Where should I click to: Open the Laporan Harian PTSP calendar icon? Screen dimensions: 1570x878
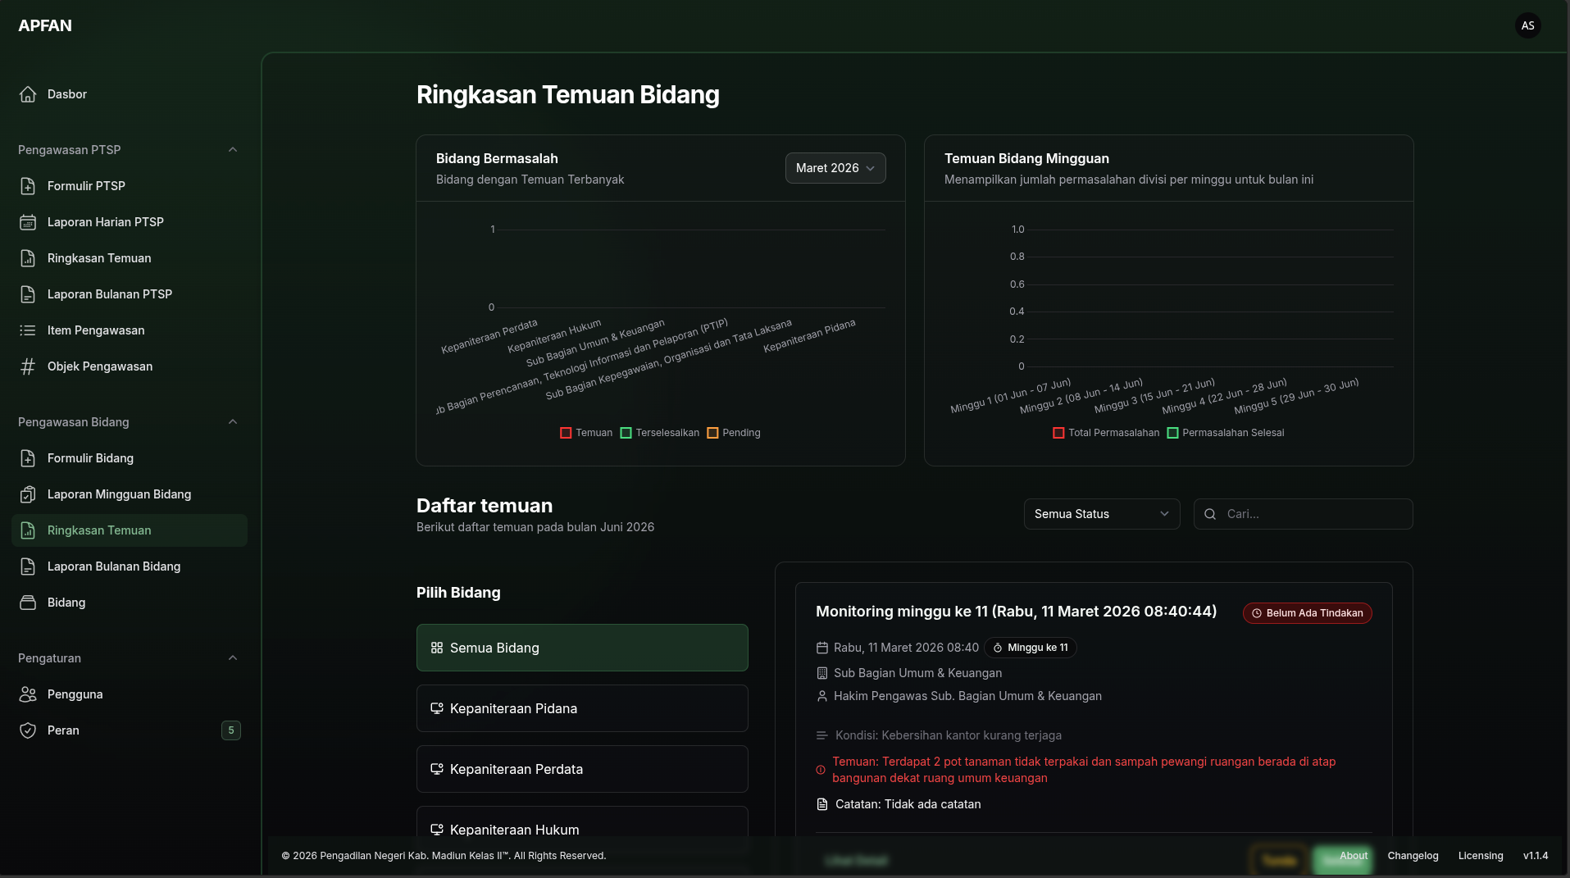(x=28, y=222)
